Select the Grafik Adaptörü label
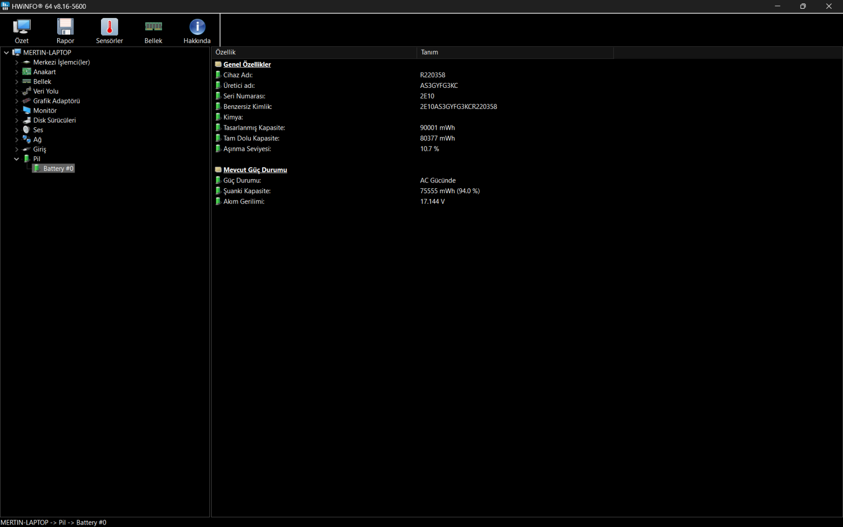The width and height of the screenshot is (843, 527). (x=57, y=101)
